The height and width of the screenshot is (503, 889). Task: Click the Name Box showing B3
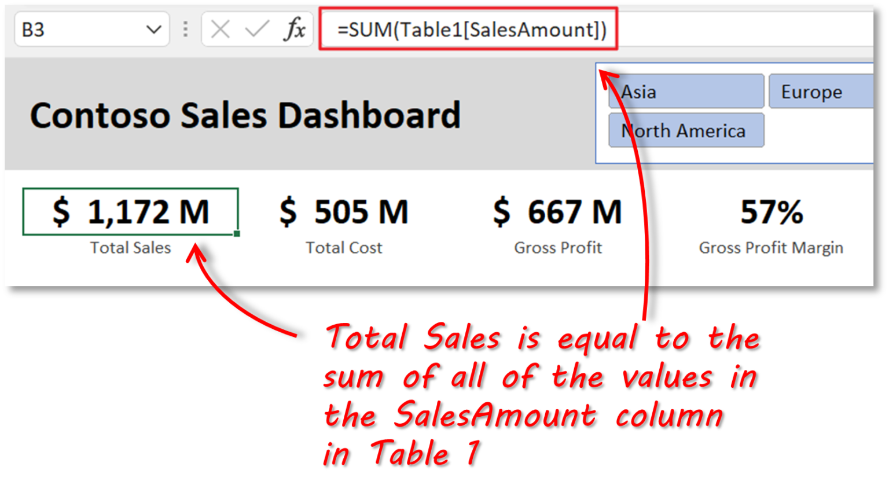tap(91, 29)
